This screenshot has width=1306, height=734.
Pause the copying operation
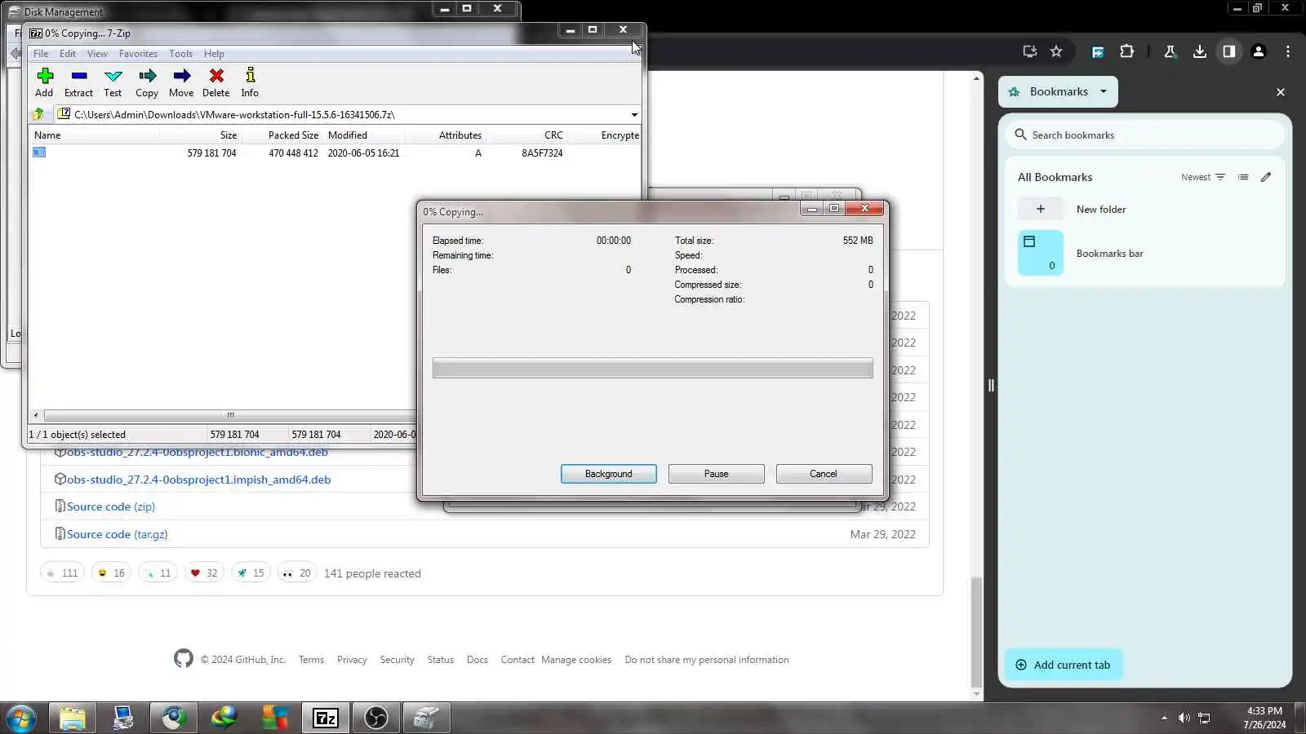click(717, 474)
